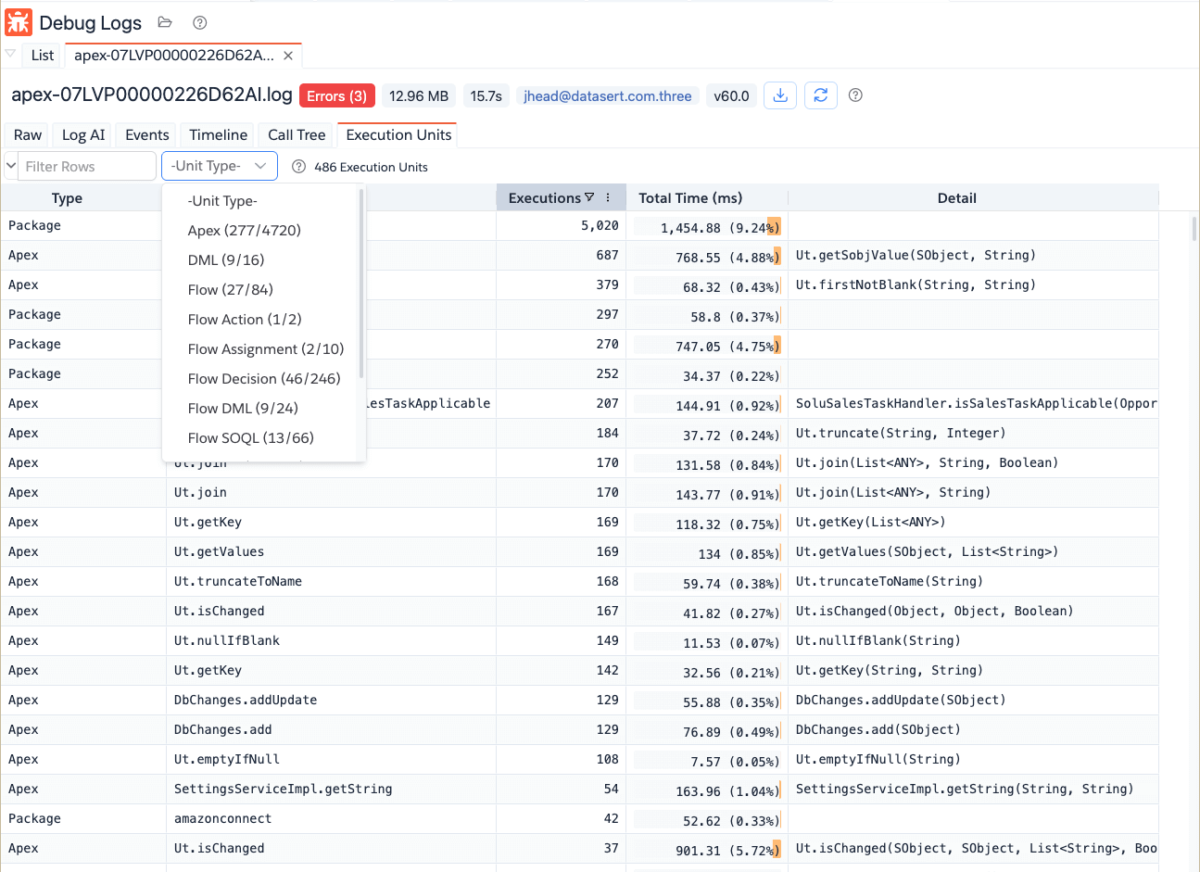Expand the filter options chevron by Filter Rows
1200x872 pixels.
[11, 167]
